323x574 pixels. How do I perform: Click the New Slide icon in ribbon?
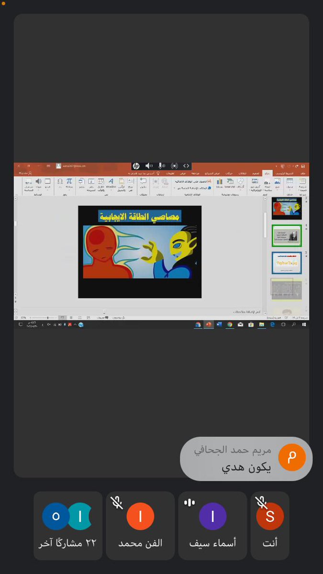302,181
